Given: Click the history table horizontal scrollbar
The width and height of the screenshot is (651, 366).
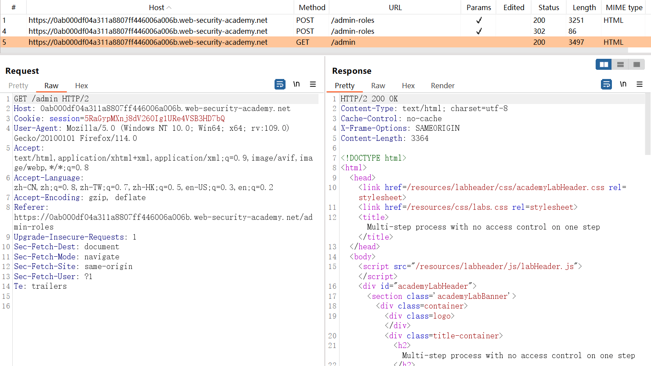Looking at the screenshot, I should (x=314, y=50).
